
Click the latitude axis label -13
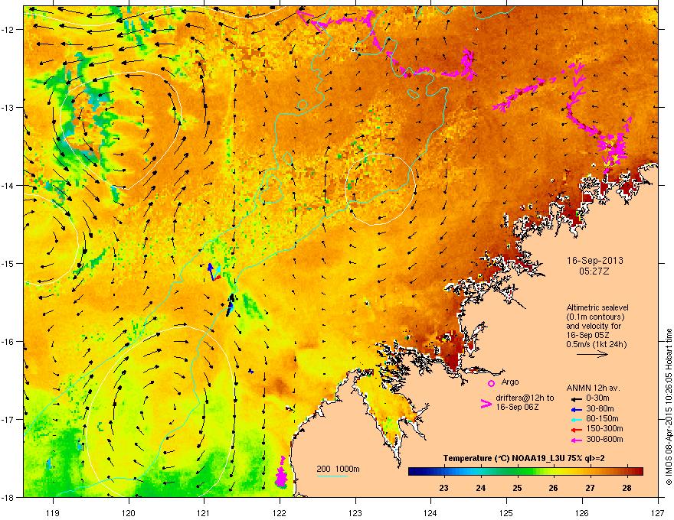[x=8, y=108]
